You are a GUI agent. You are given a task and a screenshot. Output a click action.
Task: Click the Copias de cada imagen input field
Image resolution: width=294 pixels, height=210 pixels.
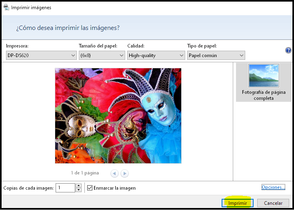pyautogui.click(x=65, y=188)
